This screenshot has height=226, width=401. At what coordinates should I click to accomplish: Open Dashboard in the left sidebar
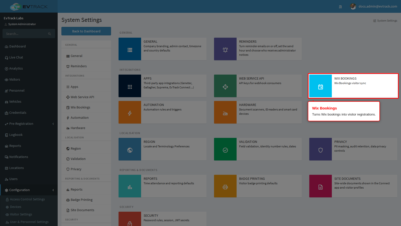click(x=29, y=46)
